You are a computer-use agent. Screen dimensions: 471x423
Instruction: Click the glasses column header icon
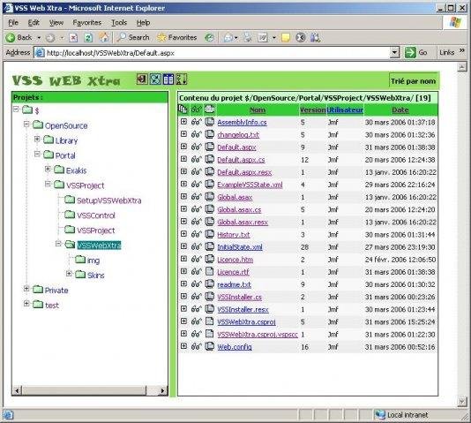click(x=197, y=110)
